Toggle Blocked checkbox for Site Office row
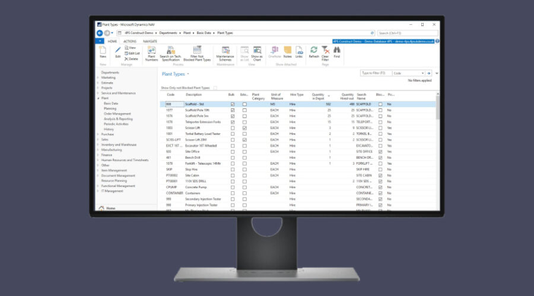The width and height of the screenshot is (534, 296). [x=380, y=152]
